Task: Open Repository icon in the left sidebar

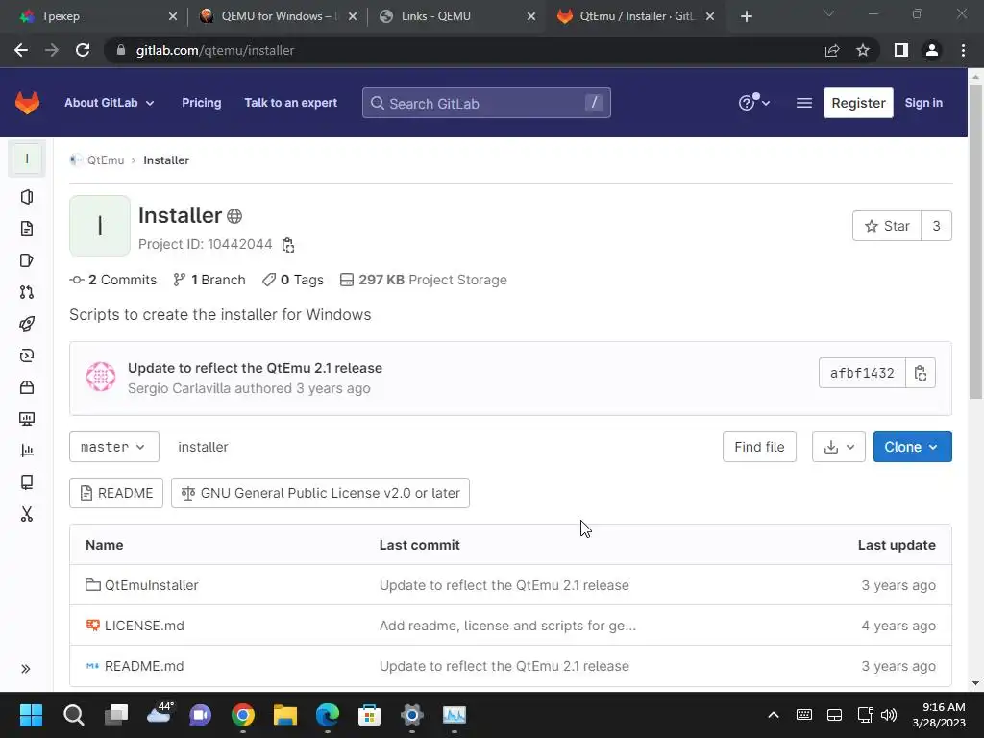Action: click(26, 229)
